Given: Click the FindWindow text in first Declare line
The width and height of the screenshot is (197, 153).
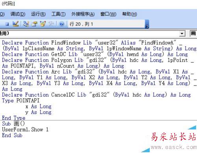Looking at the screenshot, I should (66, 43).
